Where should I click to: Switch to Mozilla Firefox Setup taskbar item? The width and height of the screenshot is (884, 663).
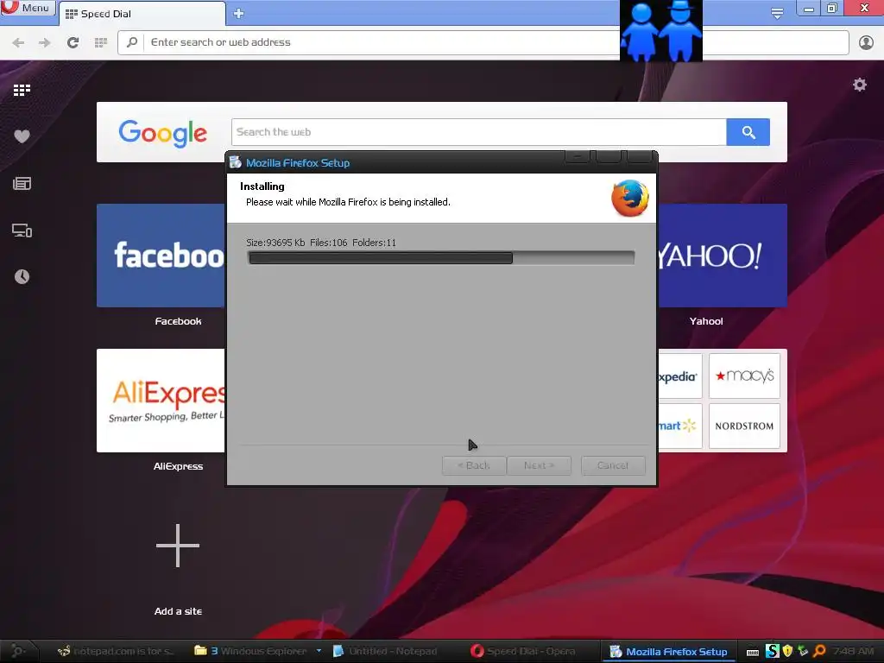[x=669, y=652]
